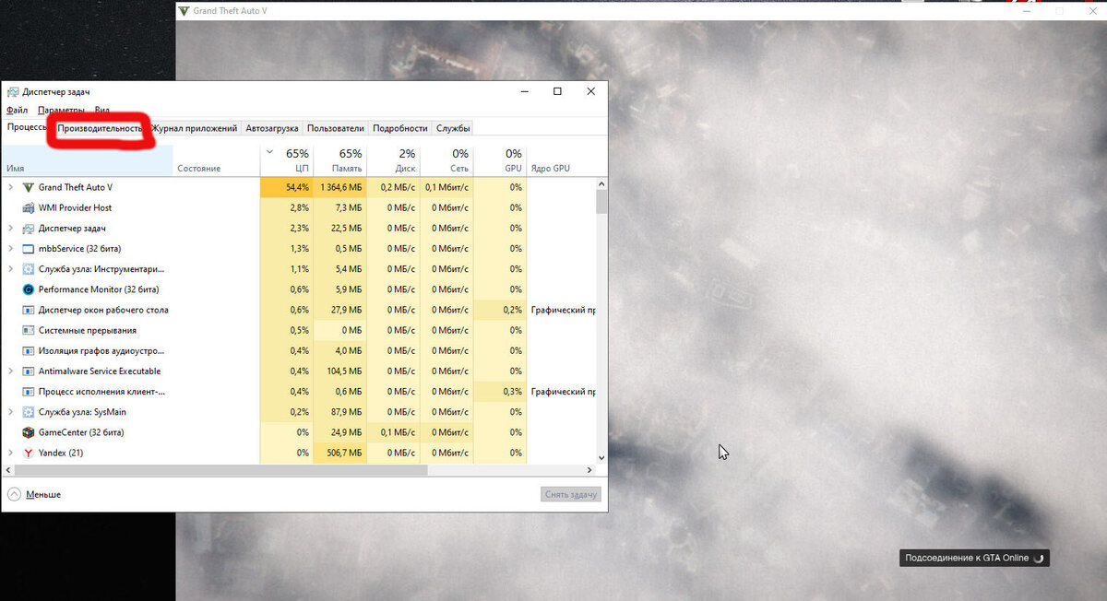Expand the Grand Theft Auto V process group
Image resolution: width=1107 pixels, height=601 pixels.
click(10, 187)
